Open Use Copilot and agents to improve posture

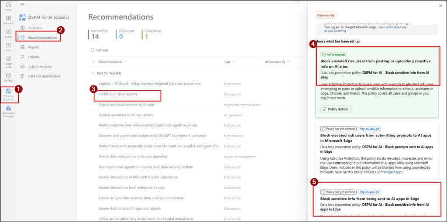(146, 167)
